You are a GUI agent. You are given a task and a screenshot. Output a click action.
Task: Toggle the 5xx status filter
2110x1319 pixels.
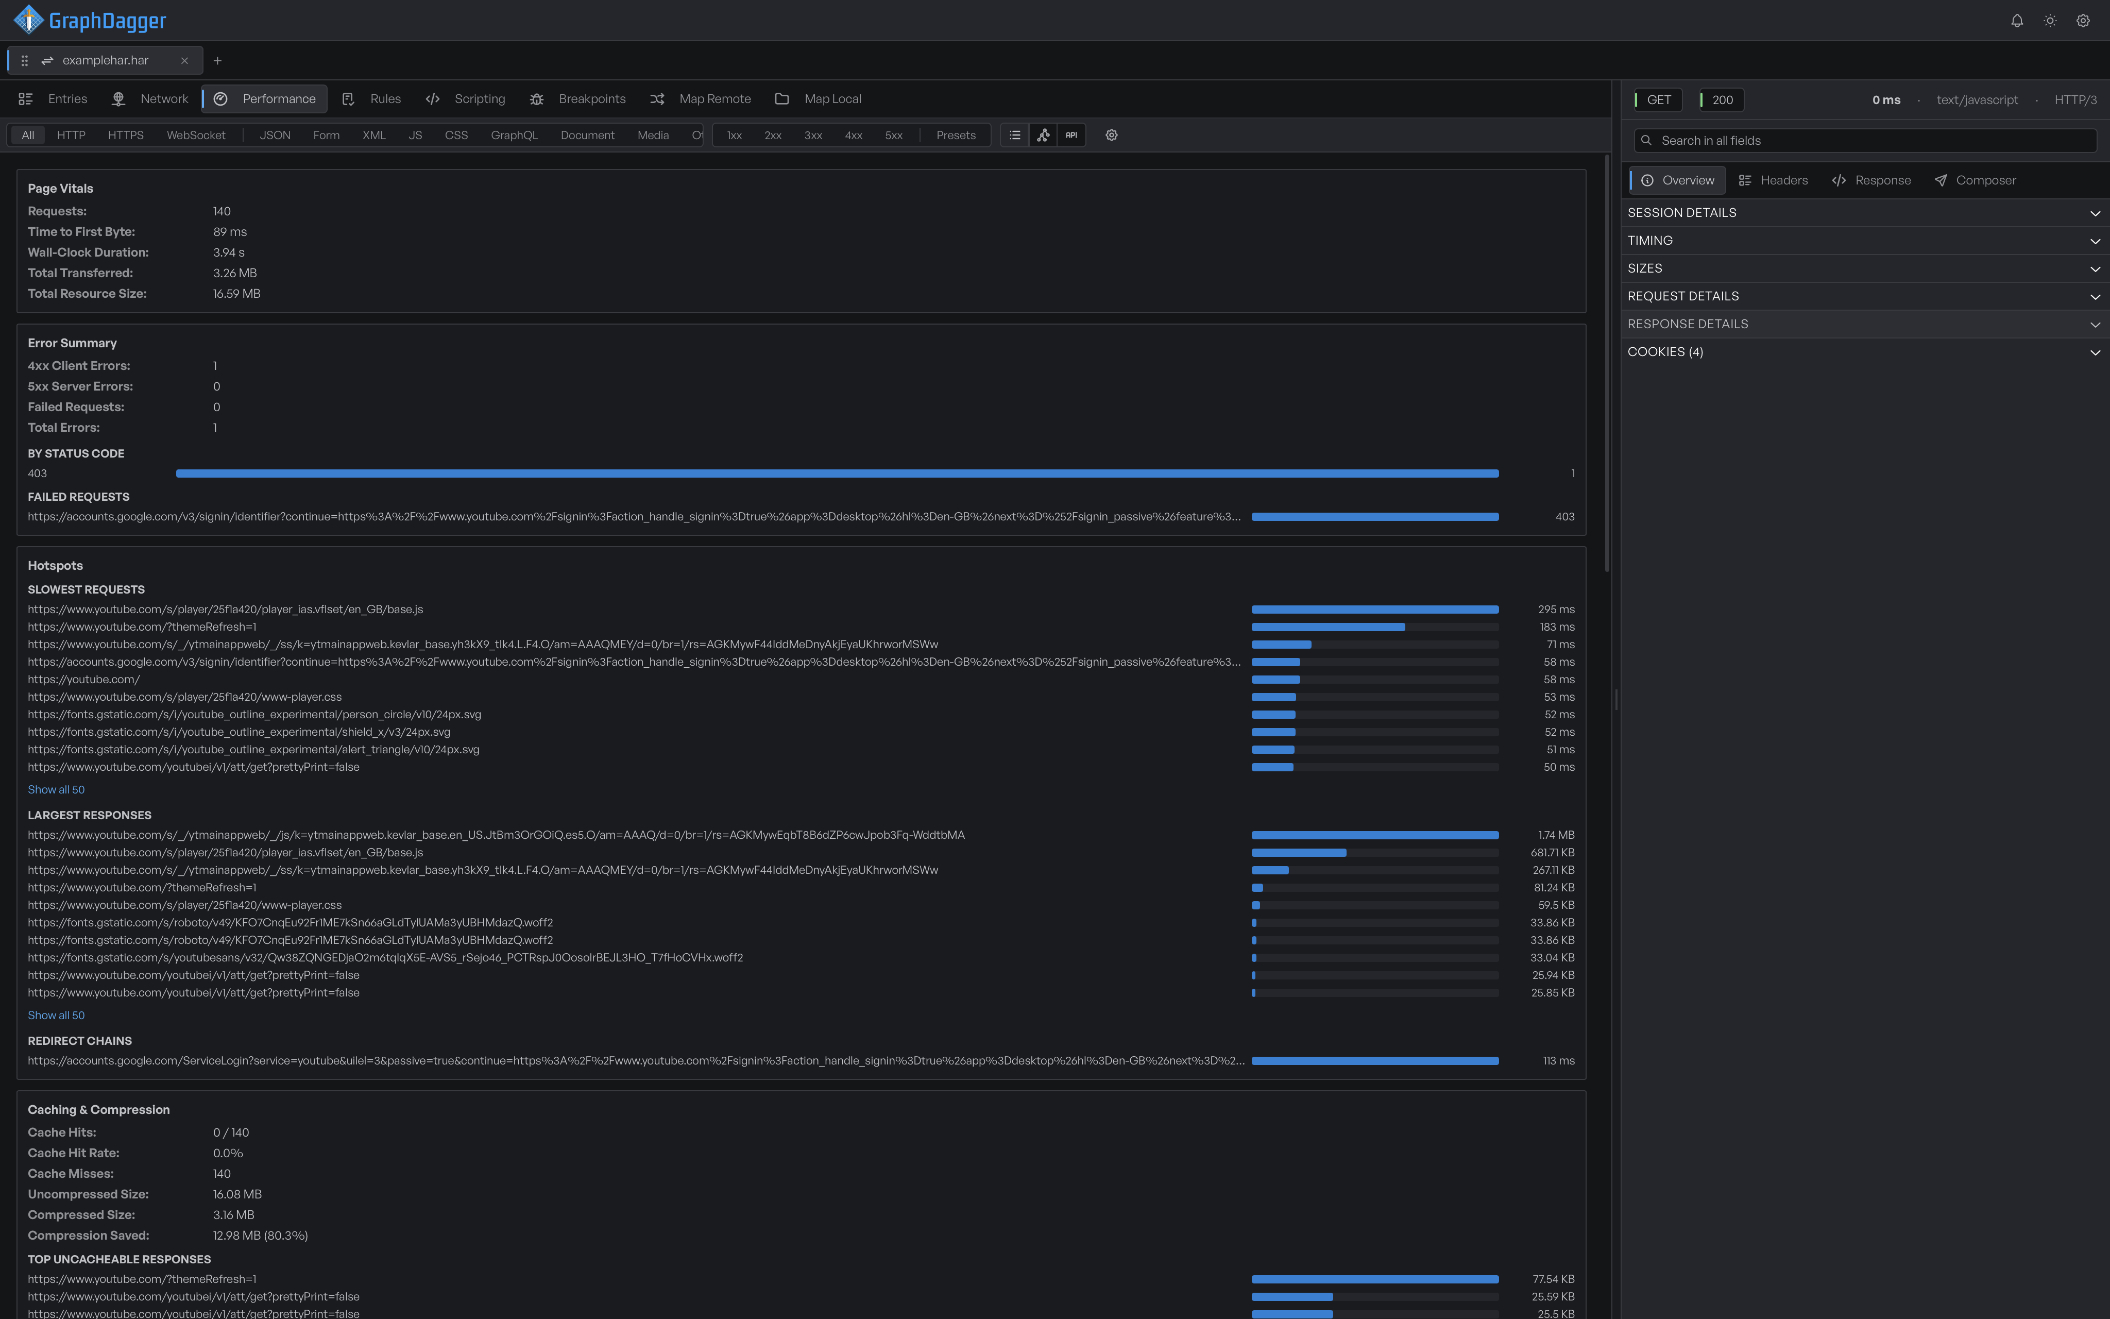(894, 135)
